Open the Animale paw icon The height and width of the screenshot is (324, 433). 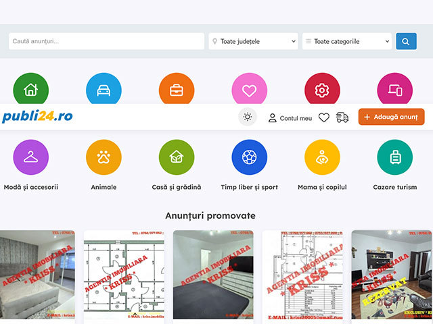click(104, 157)
